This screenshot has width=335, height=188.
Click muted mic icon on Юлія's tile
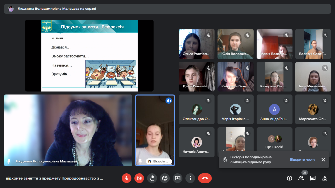(247, 35)
